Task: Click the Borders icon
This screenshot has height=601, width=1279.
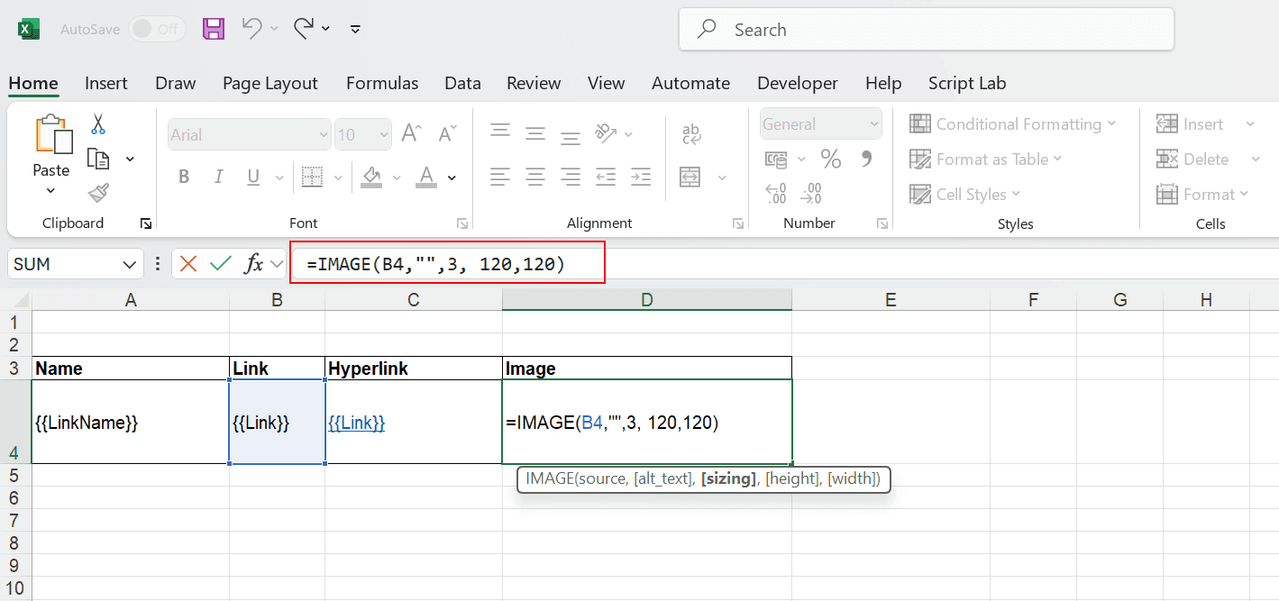Action: point(312,177)
